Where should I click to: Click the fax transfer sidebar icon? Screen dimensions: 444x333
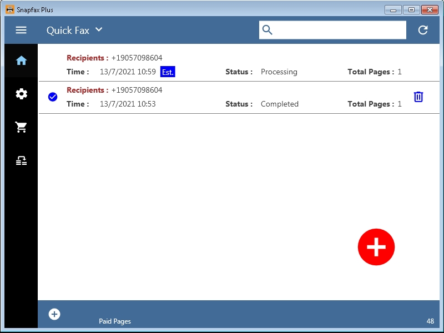coord(21,161)
